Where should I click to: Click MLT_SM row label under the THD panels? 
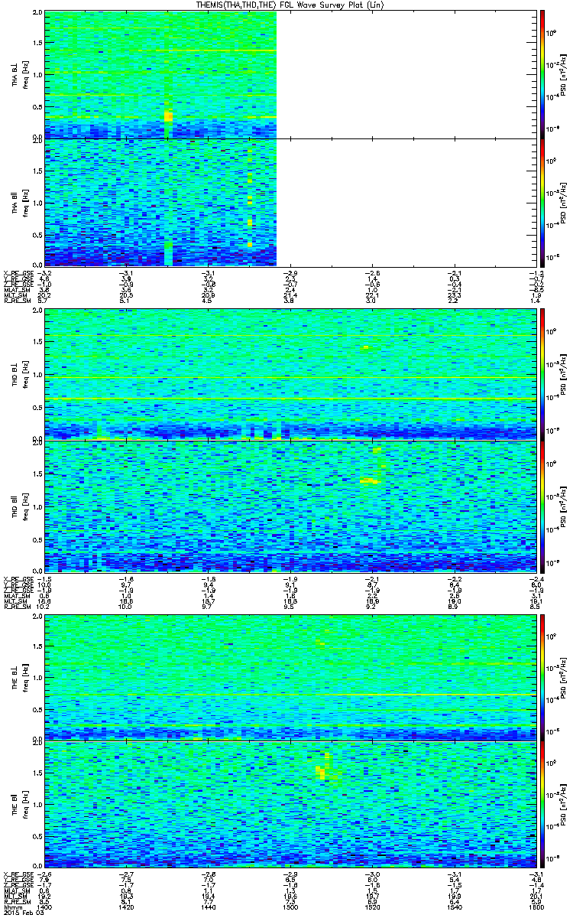tap(15, 601)
